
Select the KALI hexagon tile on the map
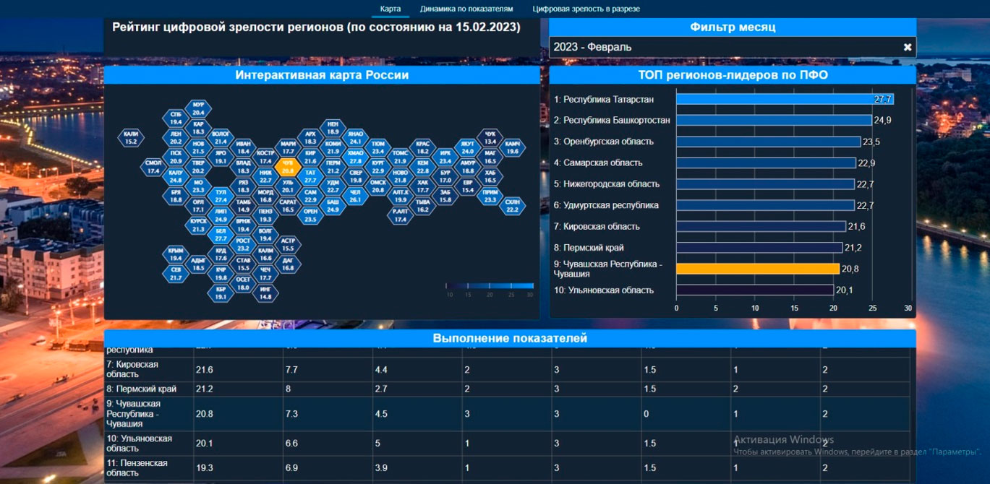131,138
